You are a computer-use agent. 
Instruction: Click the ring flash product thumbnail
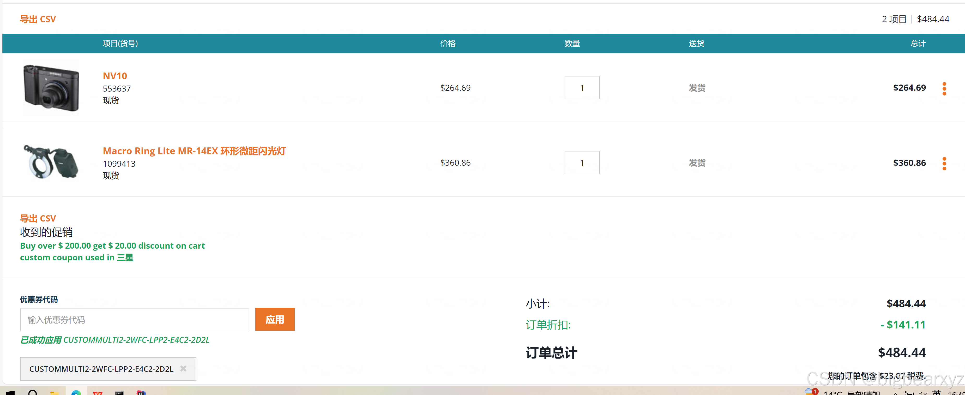click(51, 162)
